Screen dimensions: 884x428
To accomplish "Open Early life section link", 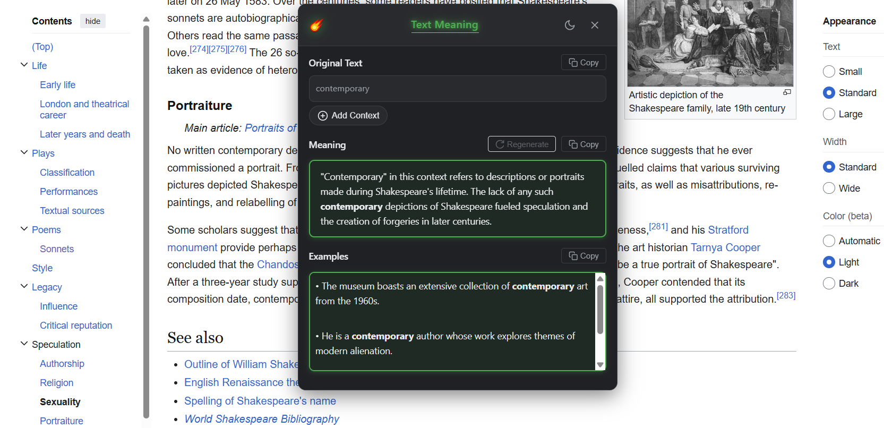I will [57, 85].
